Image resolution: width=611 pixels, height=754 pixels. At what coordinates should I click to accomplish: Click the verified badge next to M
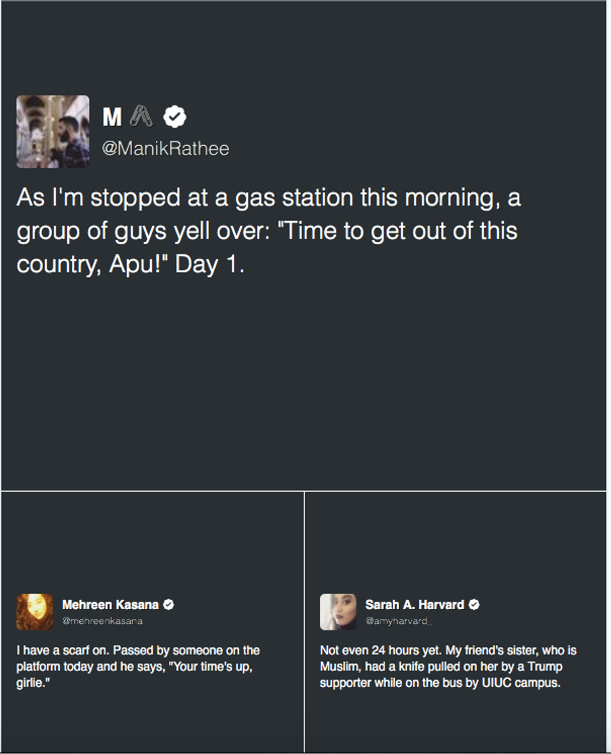click(175, 117)
